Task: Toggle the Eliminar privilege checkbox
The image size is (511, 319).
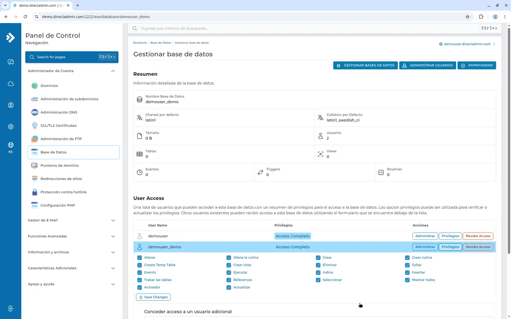Action: pos(318,265)
